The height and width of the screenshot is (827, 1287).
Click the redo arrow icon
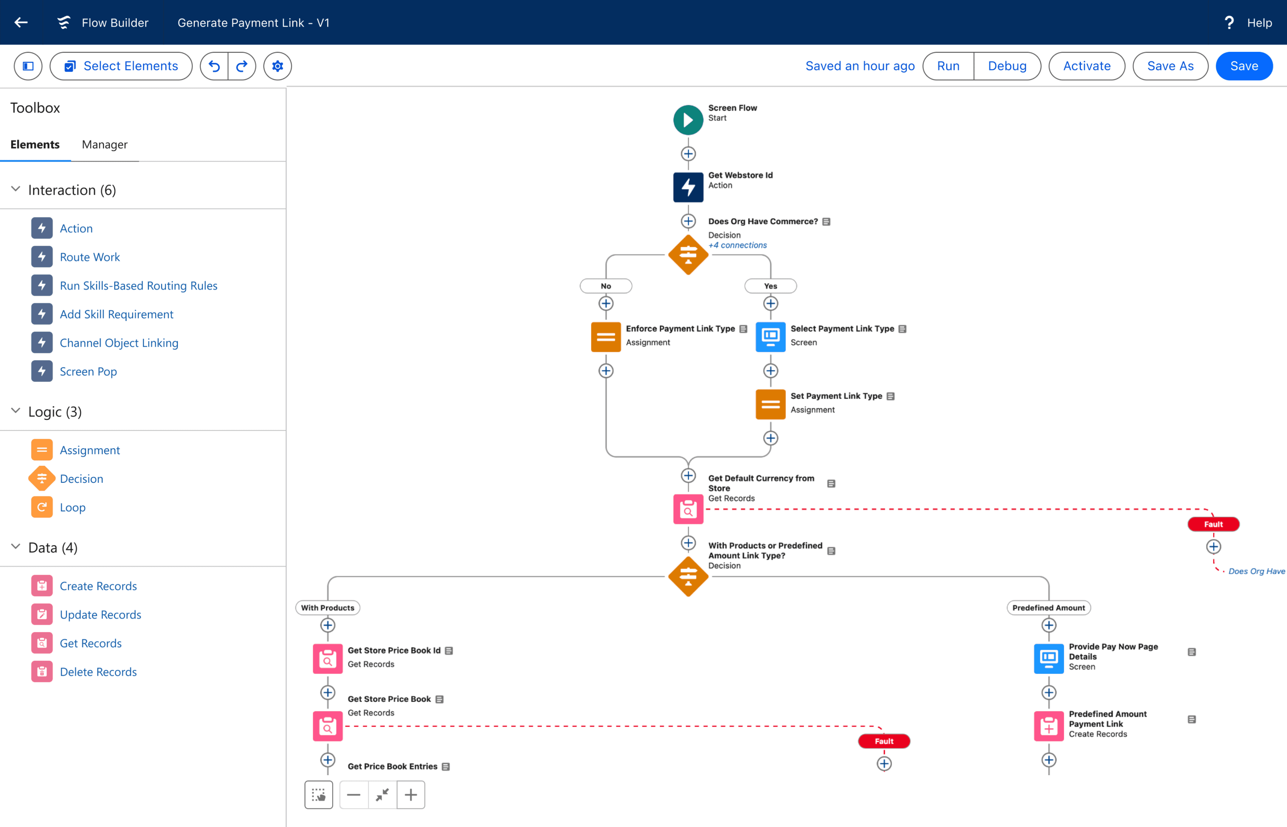(242, 66)
